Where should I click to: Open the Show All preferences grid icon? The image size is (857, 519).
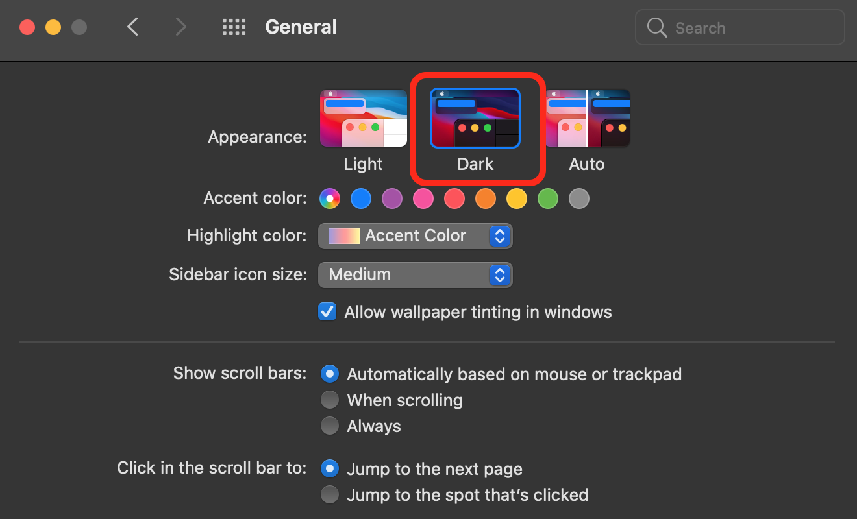(x=234, y=27)
